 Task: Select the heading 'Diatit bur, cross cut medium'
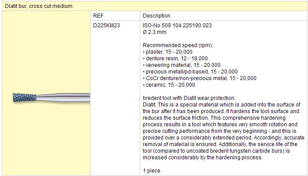[39, 6]
